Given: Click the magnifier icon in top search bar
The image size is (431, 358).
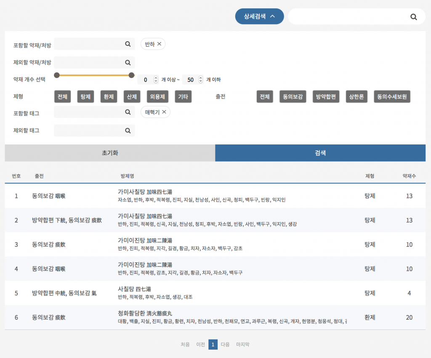Looking at the screenshot, I should [x=413, y=17].
